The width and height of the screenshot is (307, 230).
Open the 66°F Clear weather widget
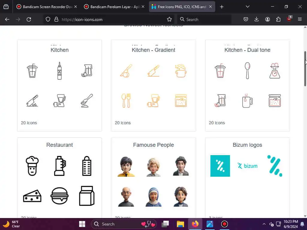coord(12,224)
